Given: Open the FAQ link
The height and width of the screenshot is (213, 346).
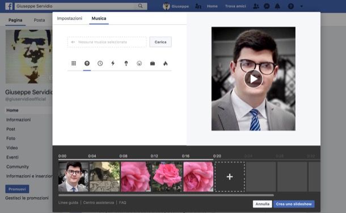Looking at the screenshot, I should click(x=123, y=202).
